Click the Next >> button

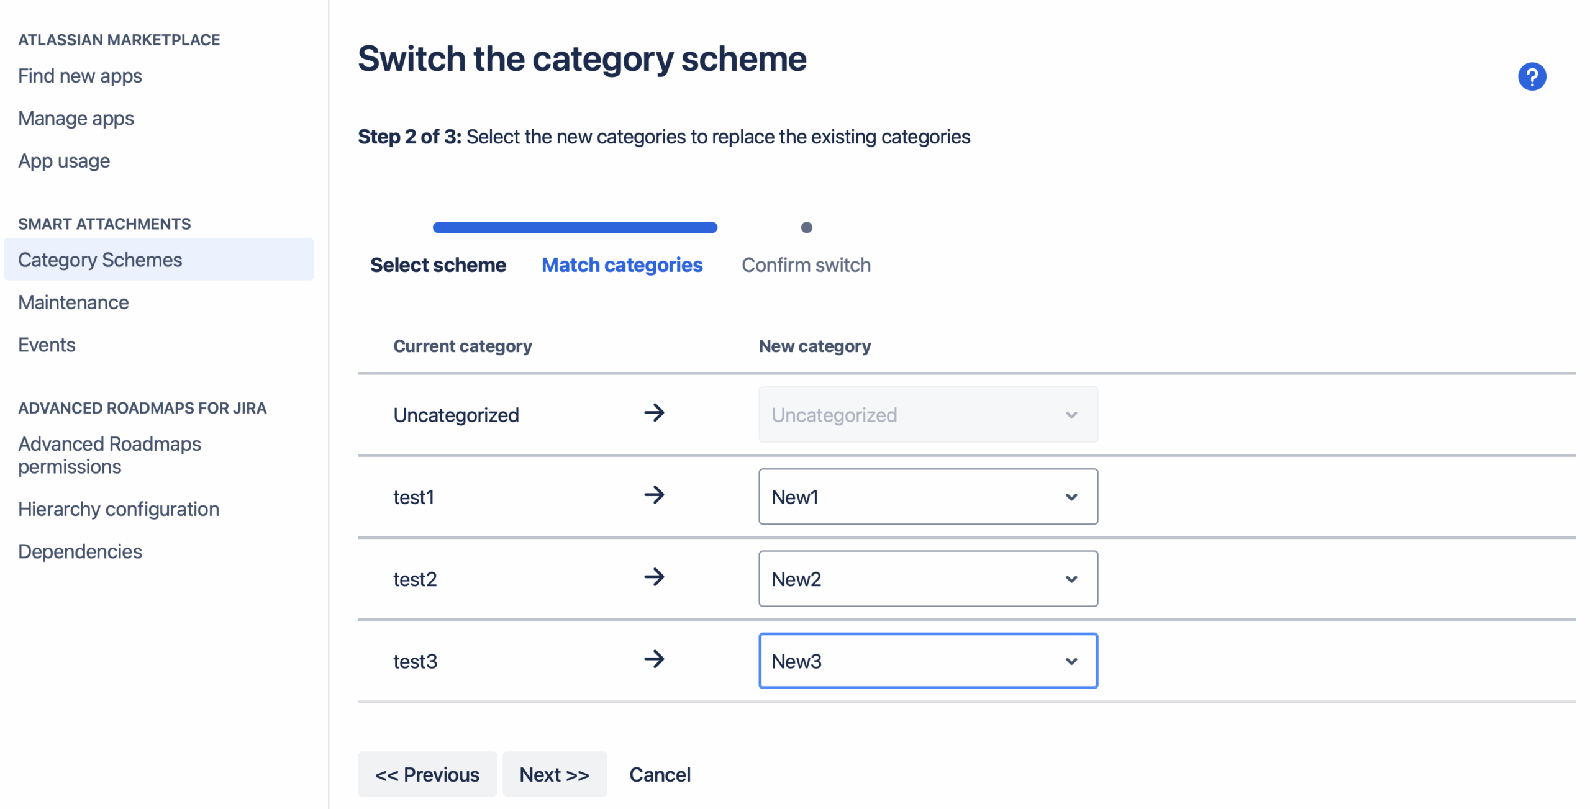click(x=554, y=774)
